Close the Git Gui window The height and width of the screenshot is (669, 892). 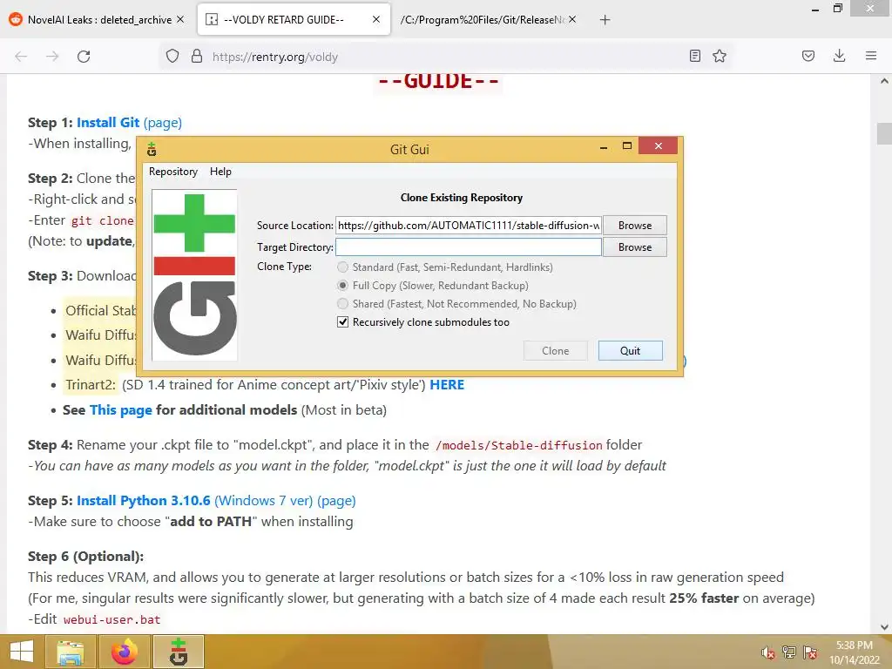pos(659,146)
